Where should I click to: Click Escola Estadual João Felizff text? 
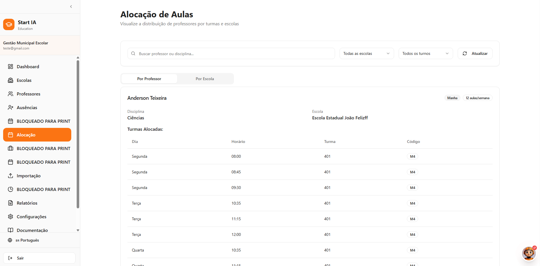(340, 118)
